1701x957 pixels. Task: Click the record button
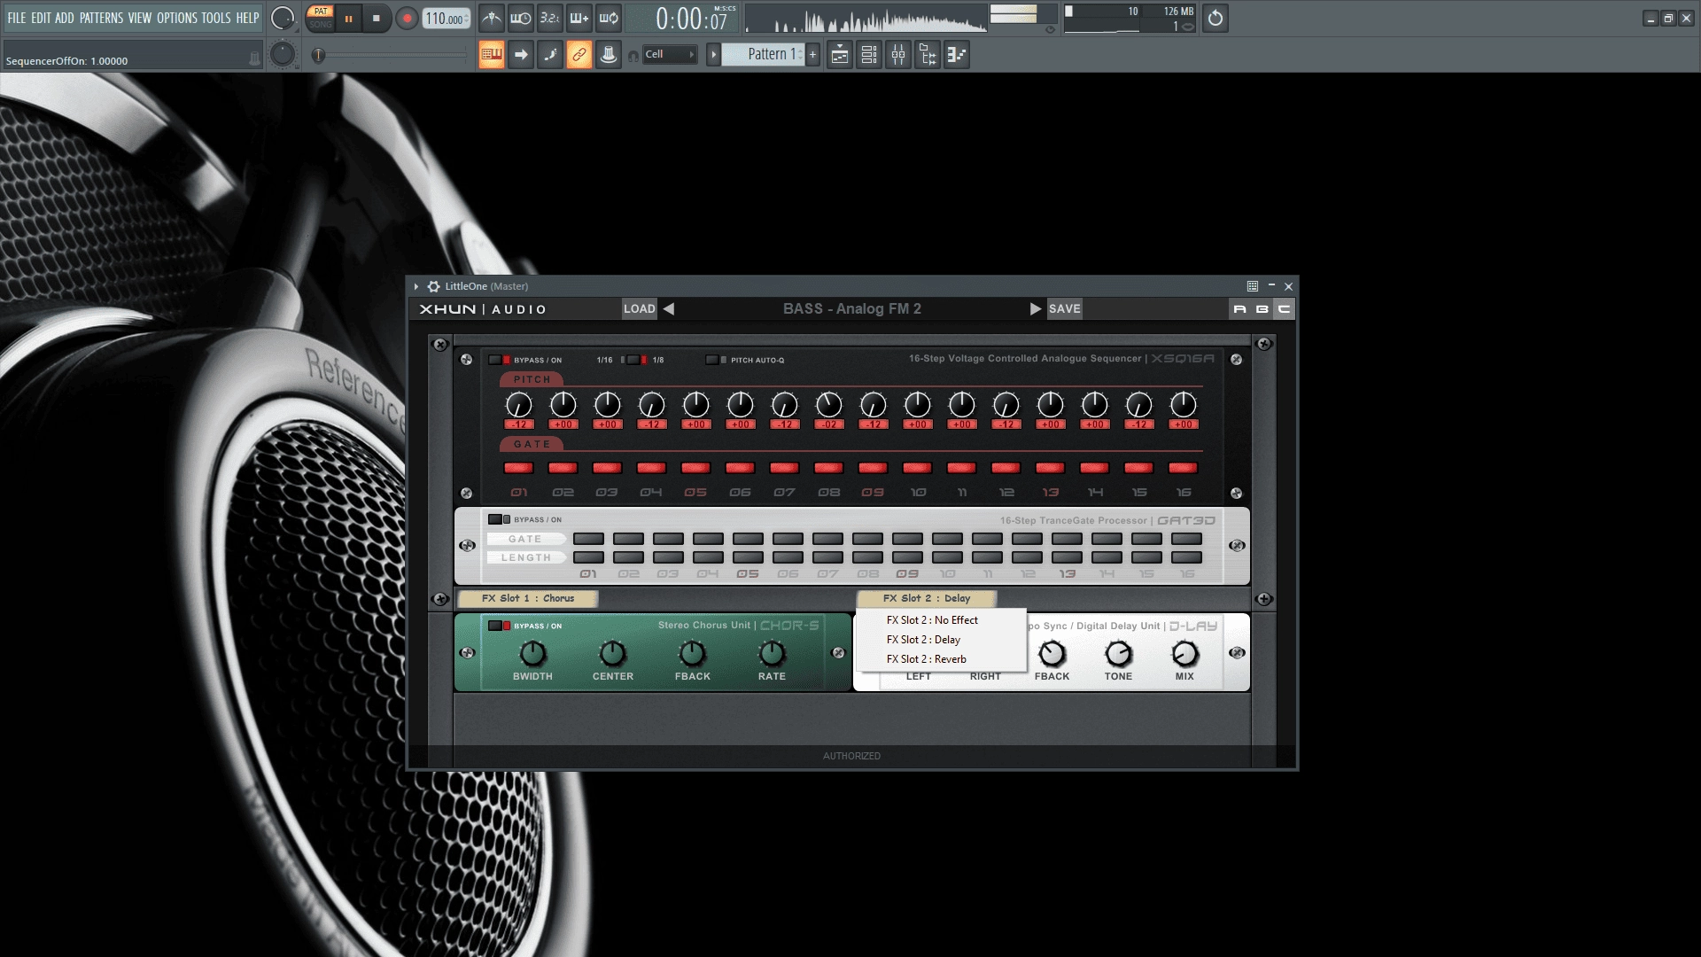coord(407,18)
